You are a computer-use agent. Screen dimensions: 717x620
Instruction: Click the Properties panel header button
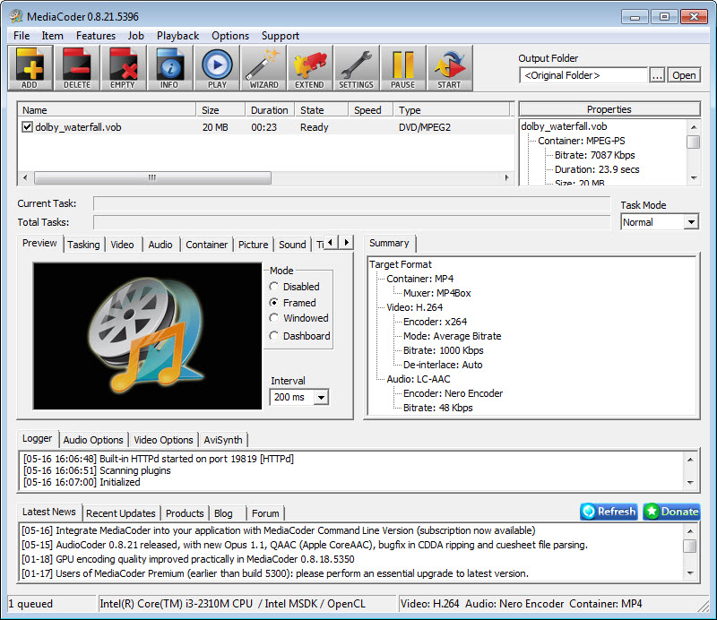click(x=609, y=109)
